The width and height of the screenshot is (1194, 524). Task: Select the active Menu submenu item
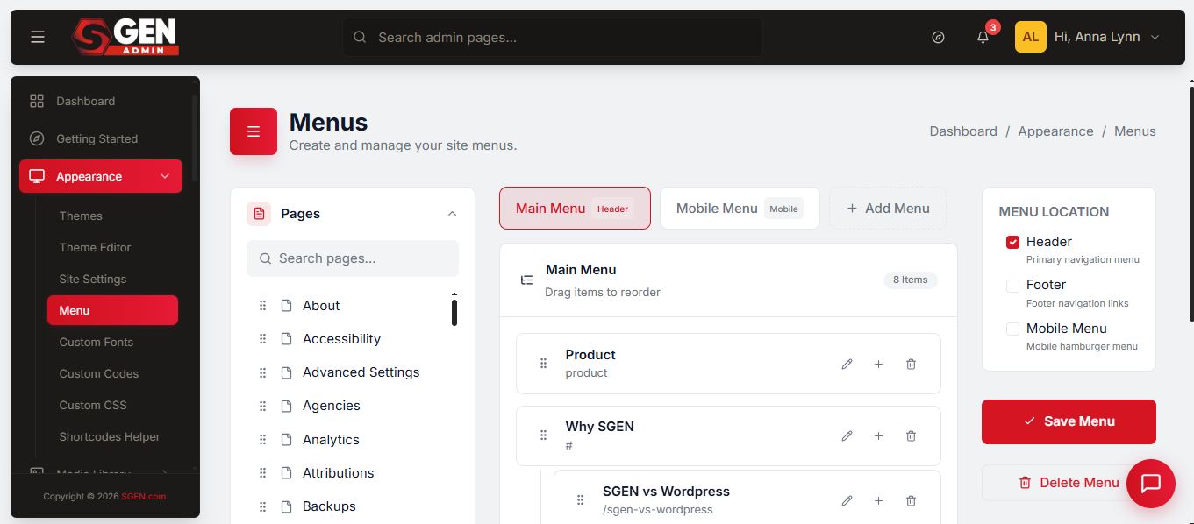pos(112,310)
